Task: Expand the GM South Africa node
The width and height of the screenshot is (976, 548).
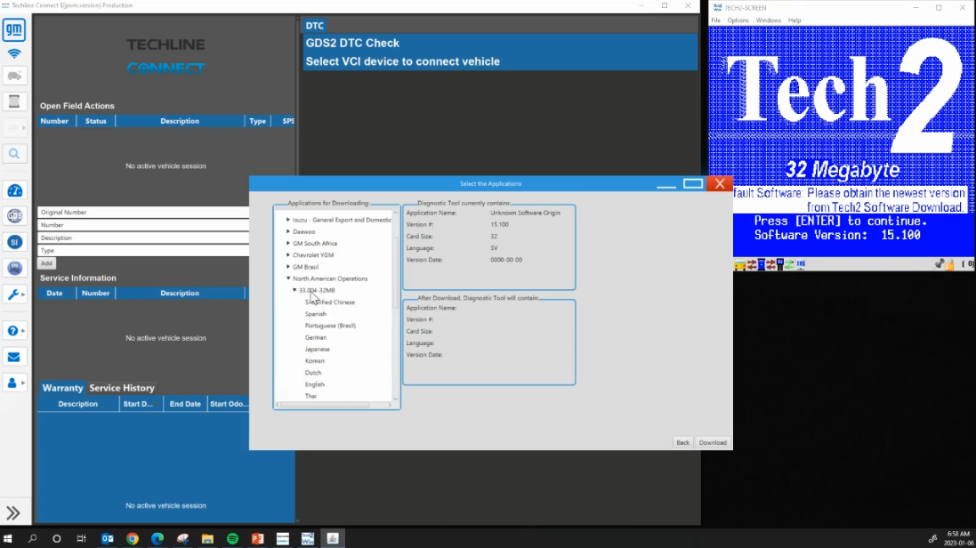Action: coord(288,244)
